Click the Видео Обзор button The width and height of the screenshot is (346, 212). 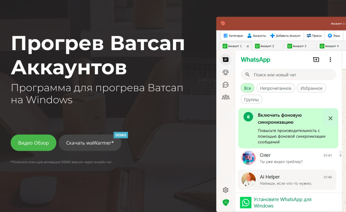(x=33, y=143)
